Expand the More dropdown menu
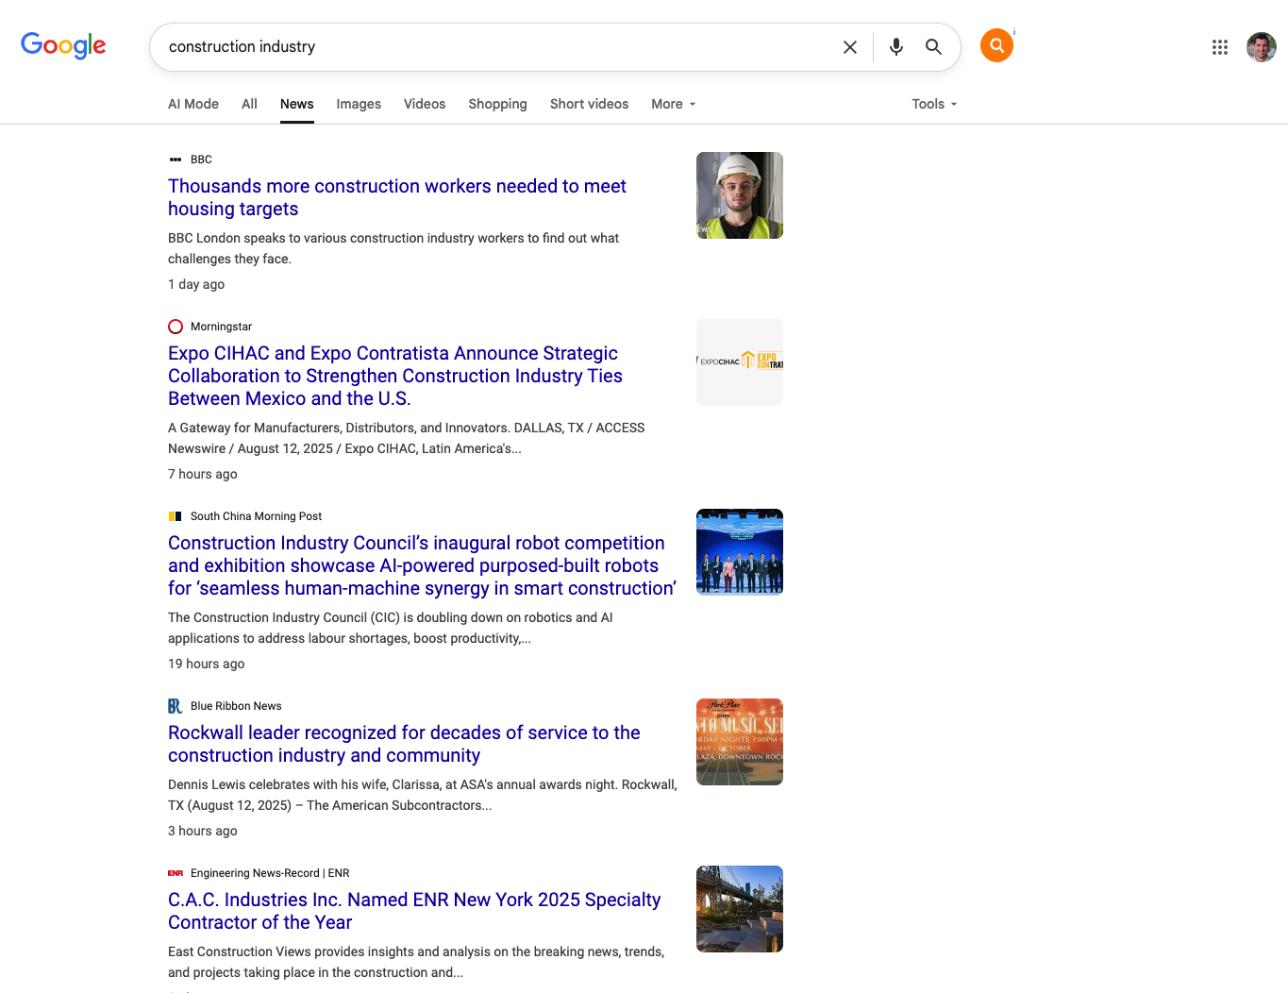 pyautogui.click(x=673, y=104)
